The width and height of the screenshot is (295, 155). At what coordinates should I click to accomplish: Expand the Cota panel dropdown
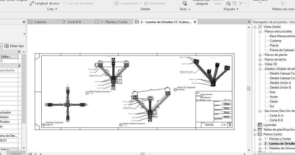[x=56, y=9]
